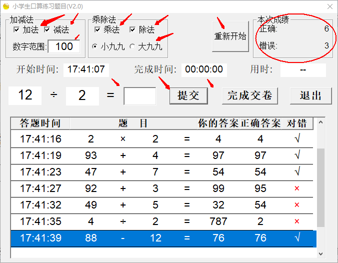Click the second operand 2 in current question

[82, 96]
